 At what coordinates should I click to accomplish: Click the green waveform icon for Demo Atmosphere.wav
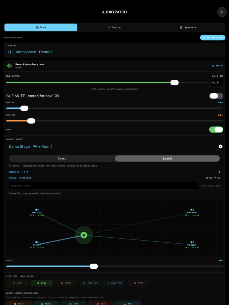click(10, 66)
